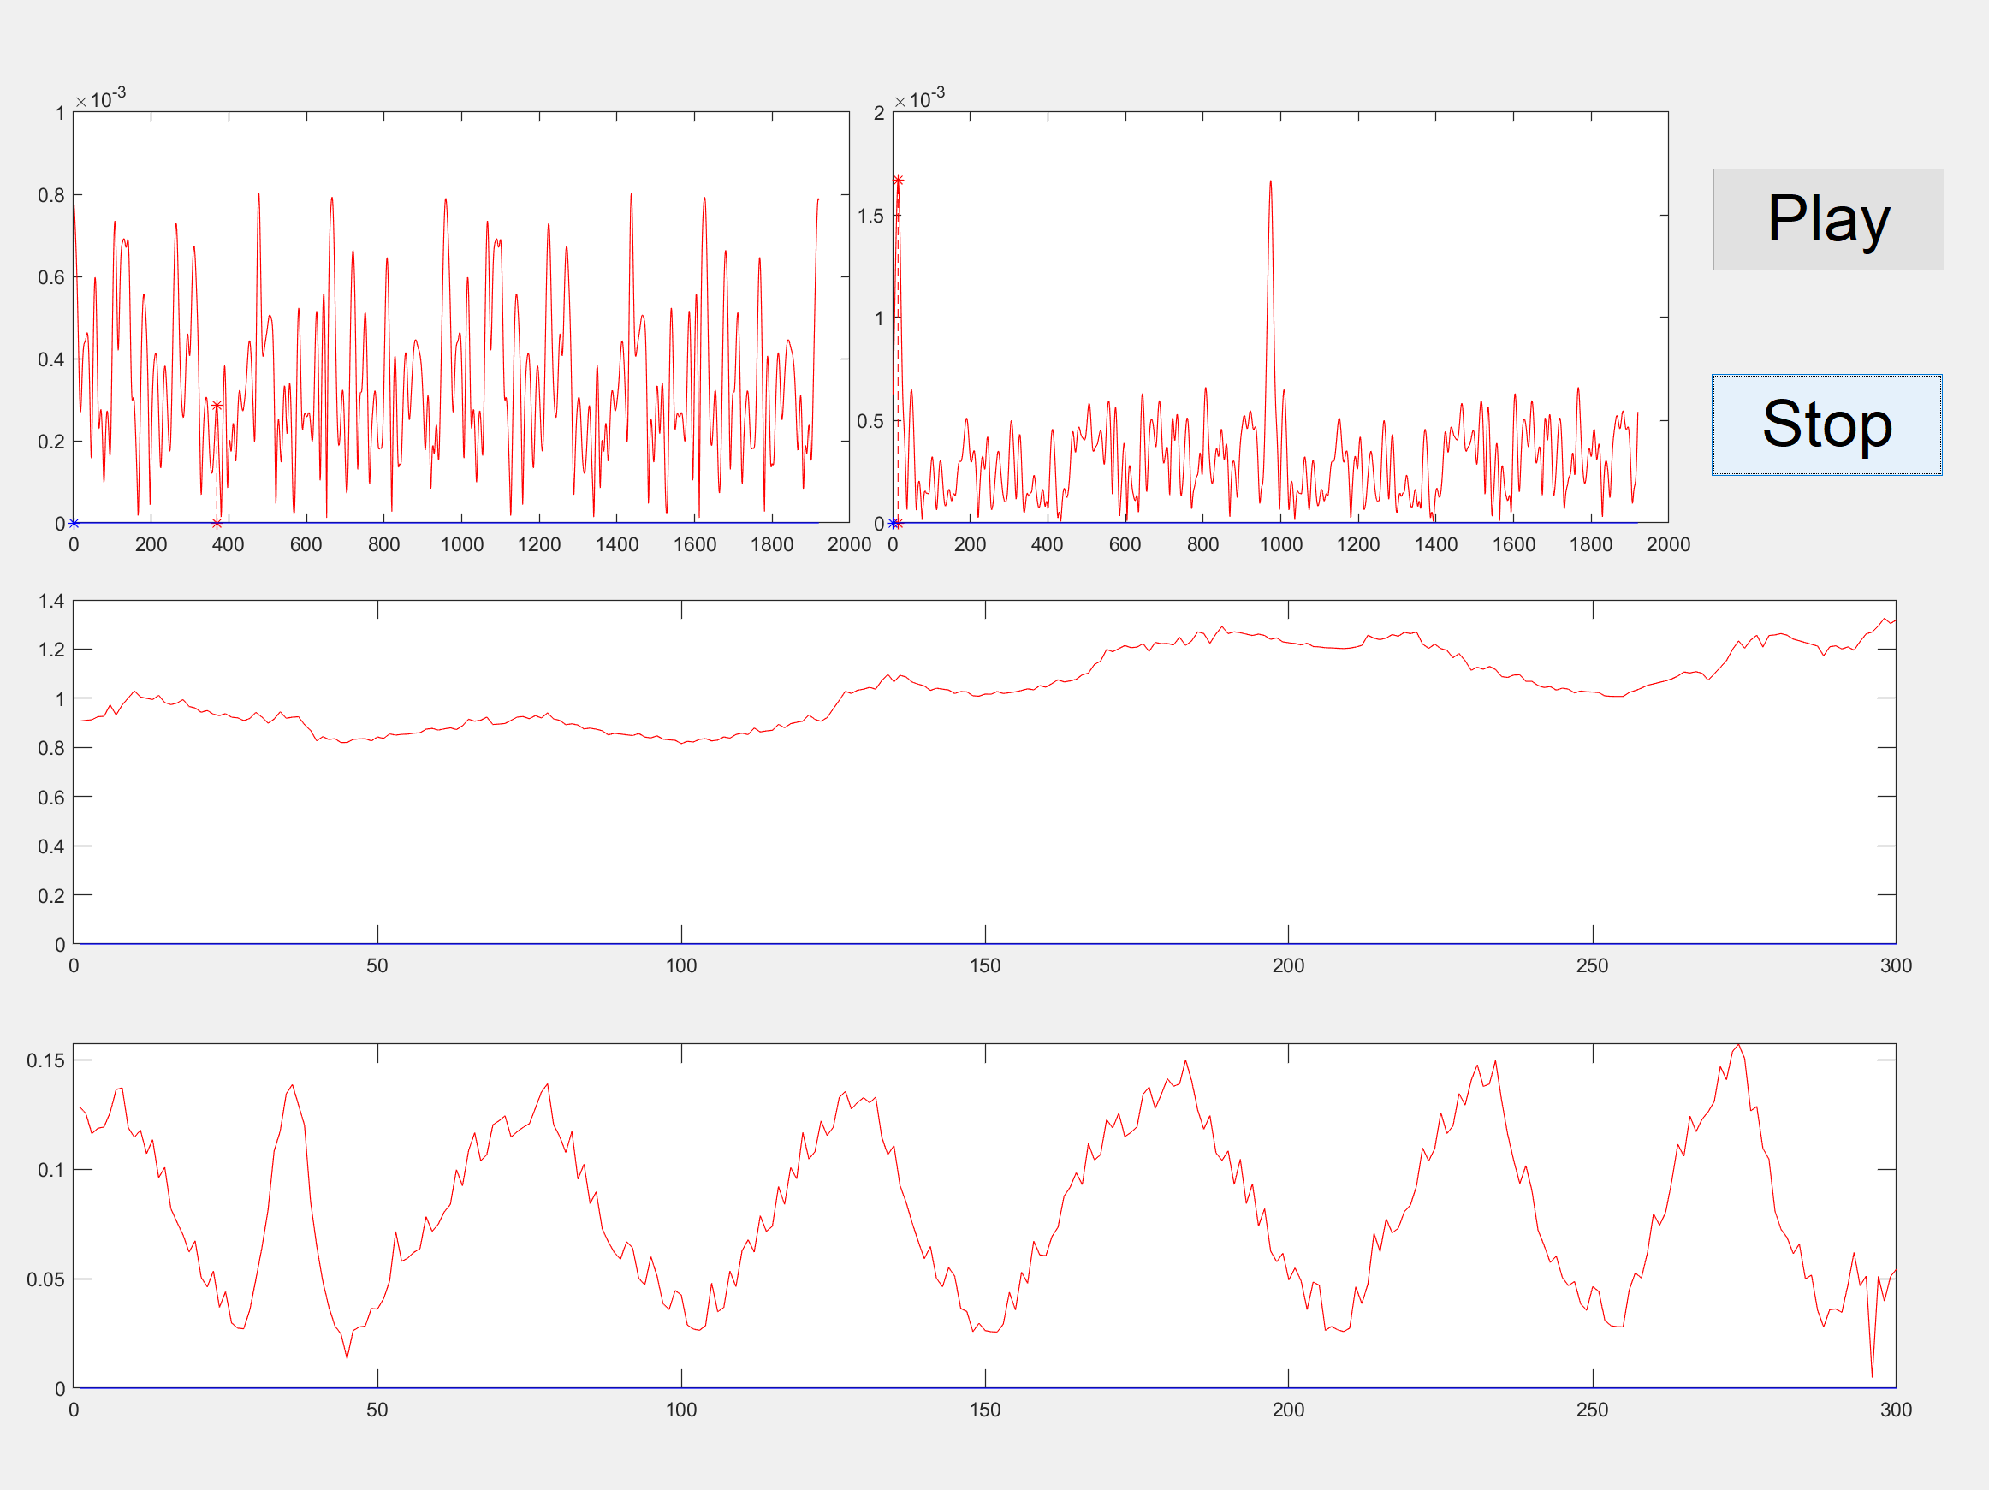Click tallest spike near 1000 in top-right plot
This screenshot has width=1989, height=1490.
1269,182
